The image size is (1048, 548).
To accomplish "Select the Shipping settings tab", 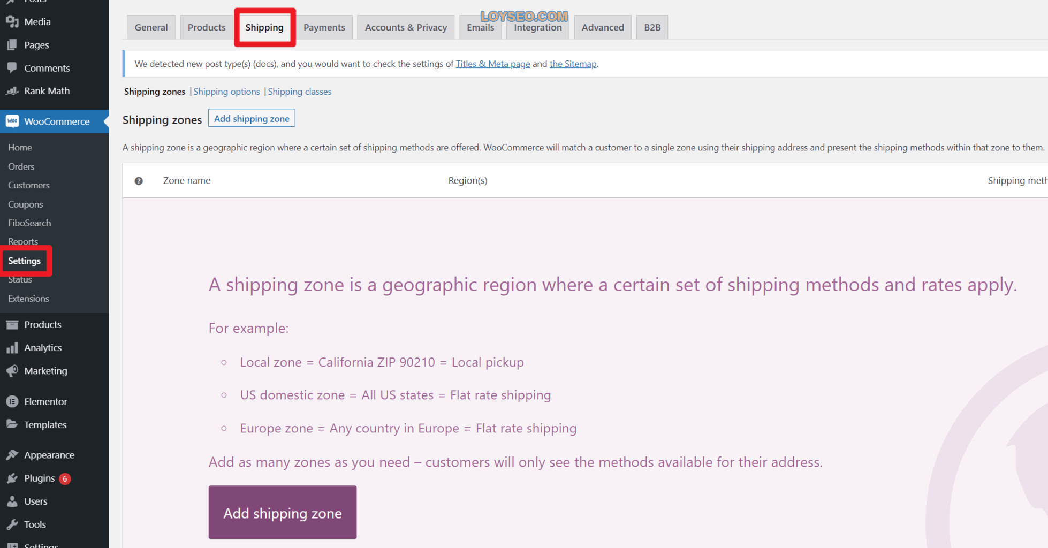I will pos(264,27).
